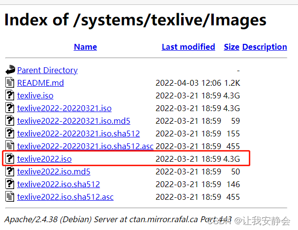Click the unknown-file icon beside texlive2022.iso
Image resolution: width=298 pixels, height=230 pixels.
click(x=10, y=158)
